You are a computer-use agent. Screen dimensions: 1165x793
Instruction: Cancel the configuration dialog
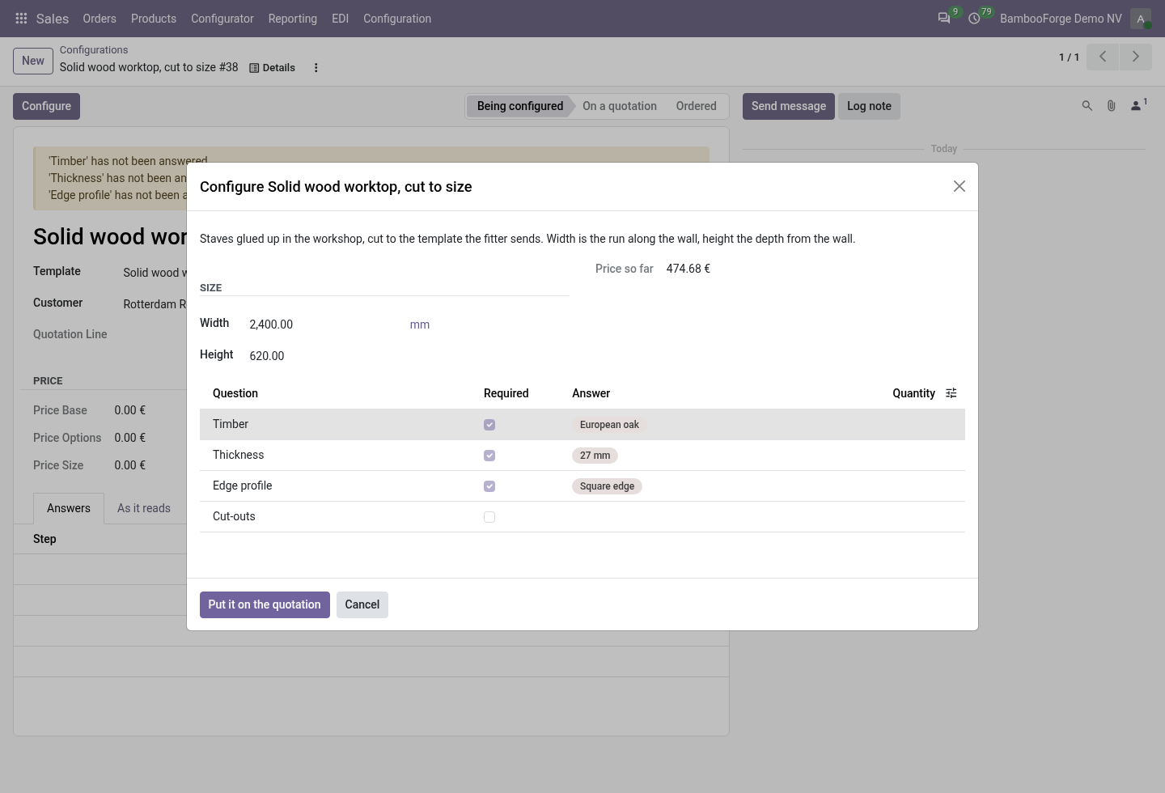point(362,604)
